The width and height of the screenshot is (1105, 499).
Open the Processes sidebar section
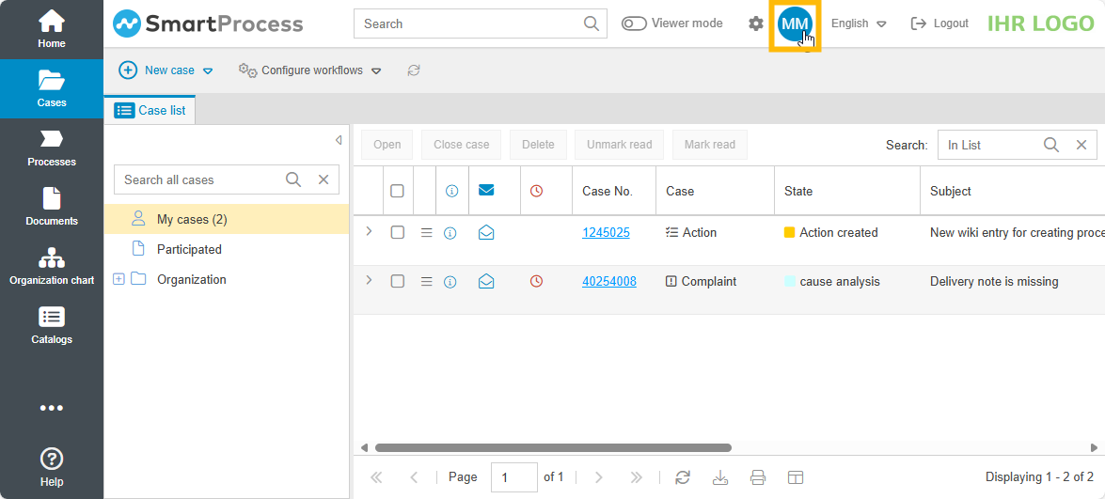[x=52, y=148]
